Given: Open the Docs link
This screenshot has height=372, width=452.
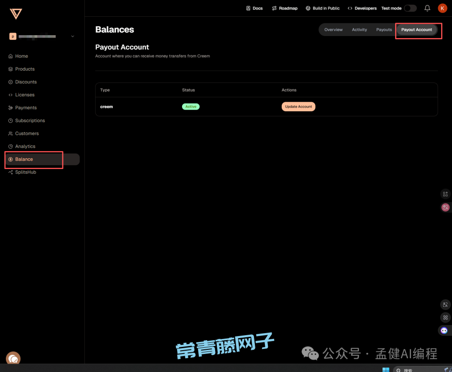Looking at the screenshot, I should point(254,8).
